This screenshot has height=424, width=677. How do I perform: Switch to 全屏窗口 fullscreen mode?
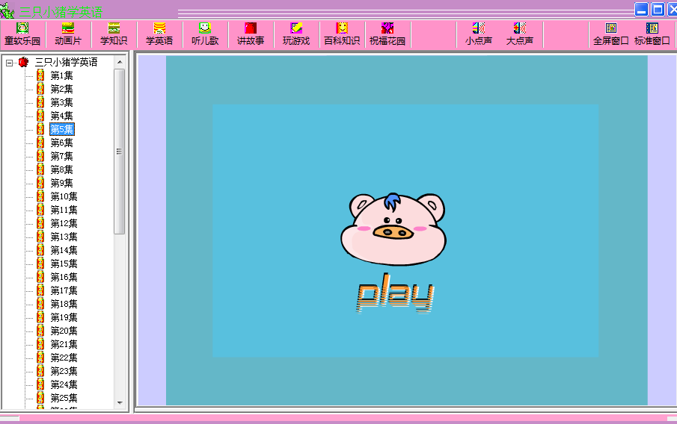(x=611, y=34)
